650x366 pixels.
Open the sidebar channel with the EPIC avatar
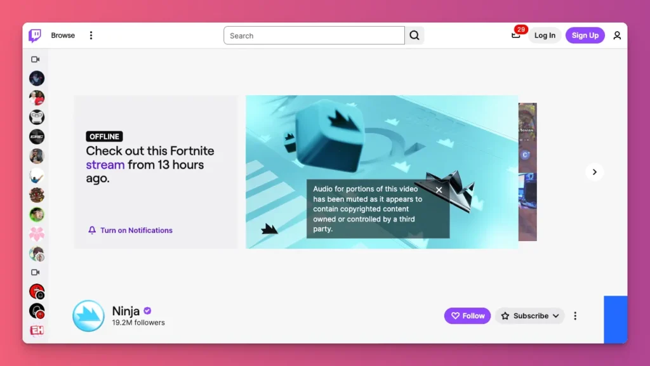point(37,136)
